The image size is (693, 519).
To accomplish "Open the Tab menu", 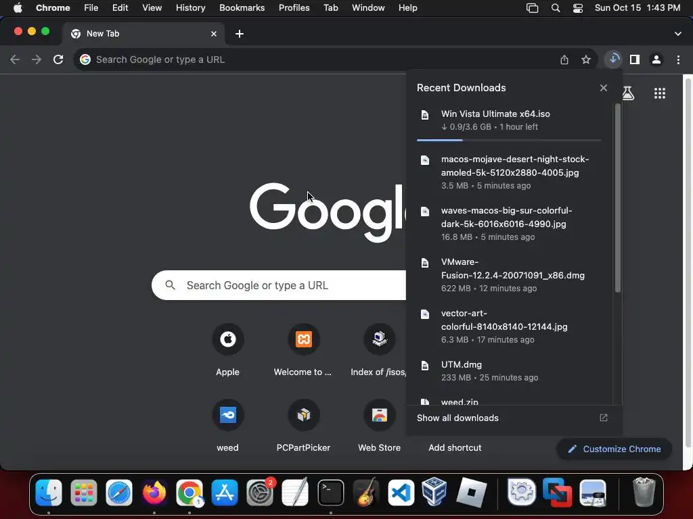I will [x=330, y=8].
